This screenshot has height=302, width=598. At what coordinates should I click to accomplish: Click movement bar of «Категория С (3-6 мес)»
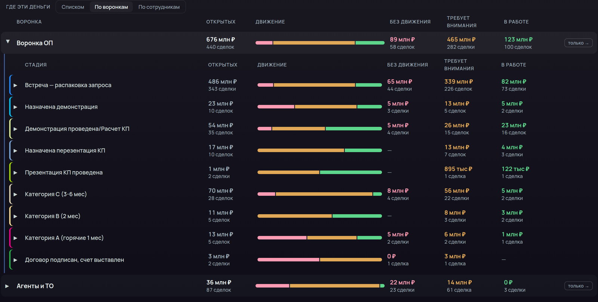click(x=320, y=194)
